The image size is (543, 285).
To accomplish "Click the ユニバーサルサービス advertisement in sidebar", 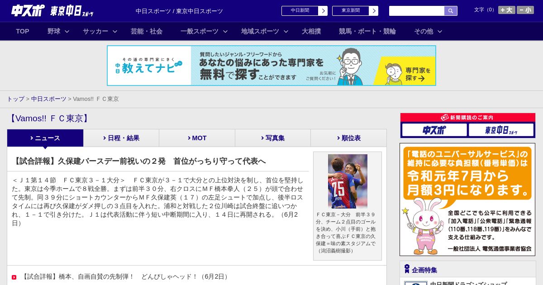I will tap(467, 199).
